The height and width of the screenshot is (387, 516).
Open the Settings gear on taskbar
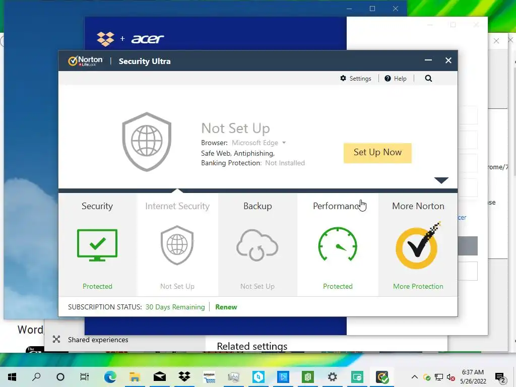[x=333, y=377]
